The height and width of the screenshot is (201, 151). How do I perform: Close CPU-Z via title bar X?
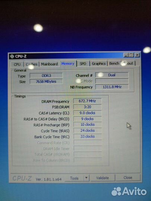(x=137, y=55)
